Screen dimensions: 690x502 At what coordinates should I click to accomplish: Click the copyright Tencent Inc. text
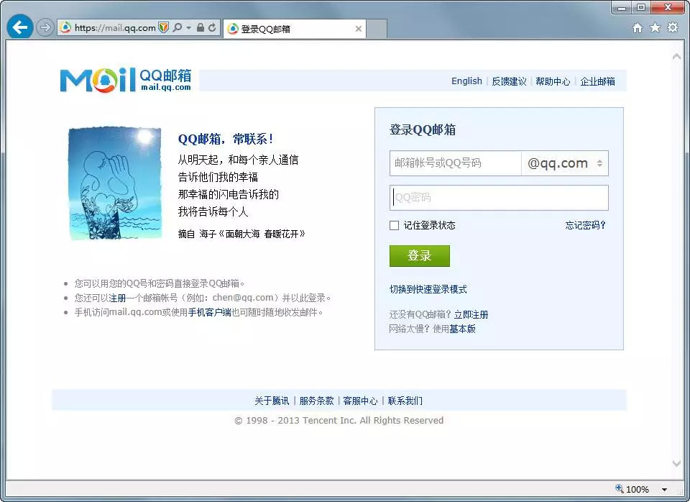click(339, 421)
